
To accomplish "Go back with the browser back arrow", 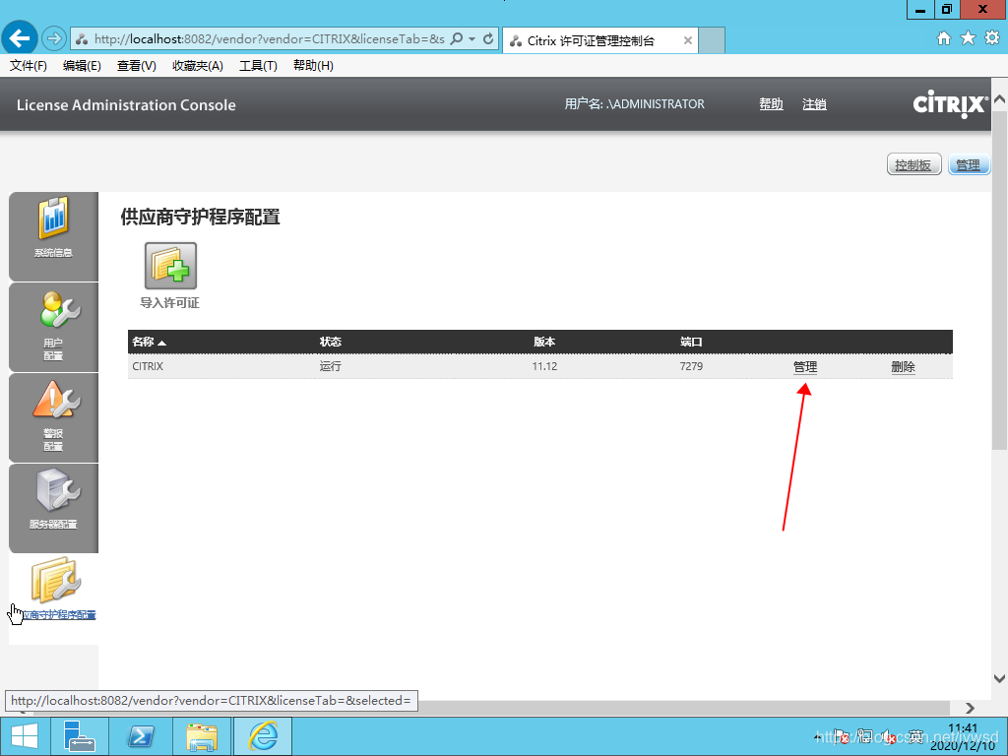I will [x=21, y=39].
